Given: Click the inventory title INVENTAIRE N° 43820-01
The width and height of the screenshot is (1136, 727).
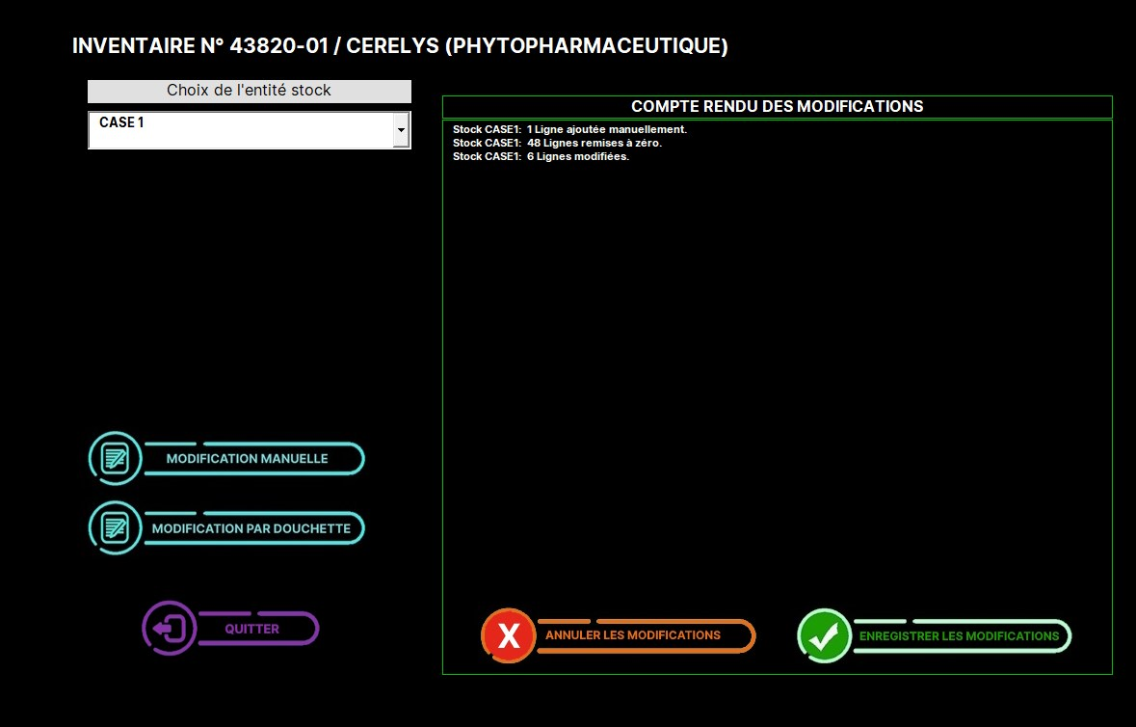Looking at the screenshot, I should point(199,46).
